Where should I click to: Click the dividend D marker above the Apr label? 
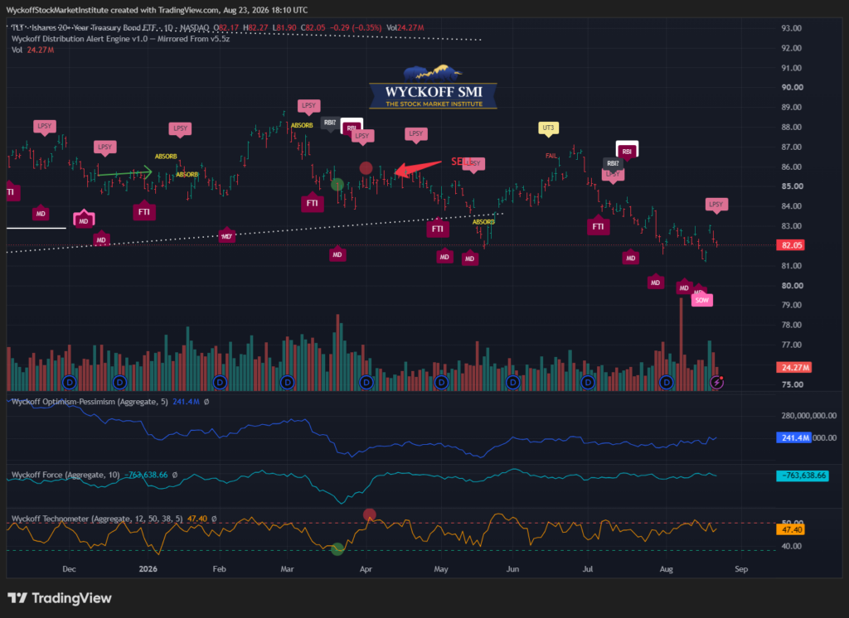[366, 383]
